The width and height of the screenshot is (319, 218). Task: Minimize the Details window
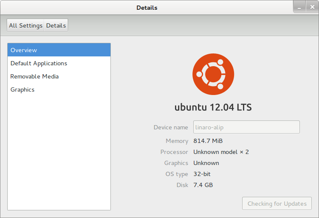299,7
